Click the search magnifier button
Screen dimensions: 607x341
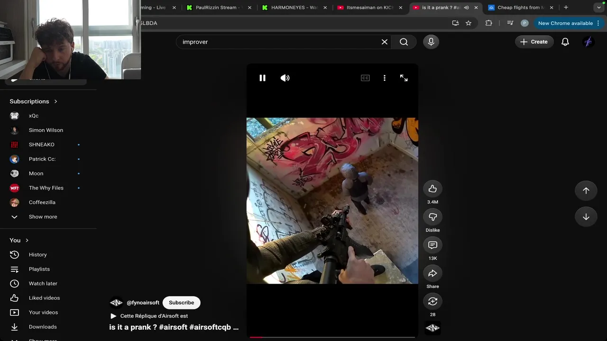404,42
